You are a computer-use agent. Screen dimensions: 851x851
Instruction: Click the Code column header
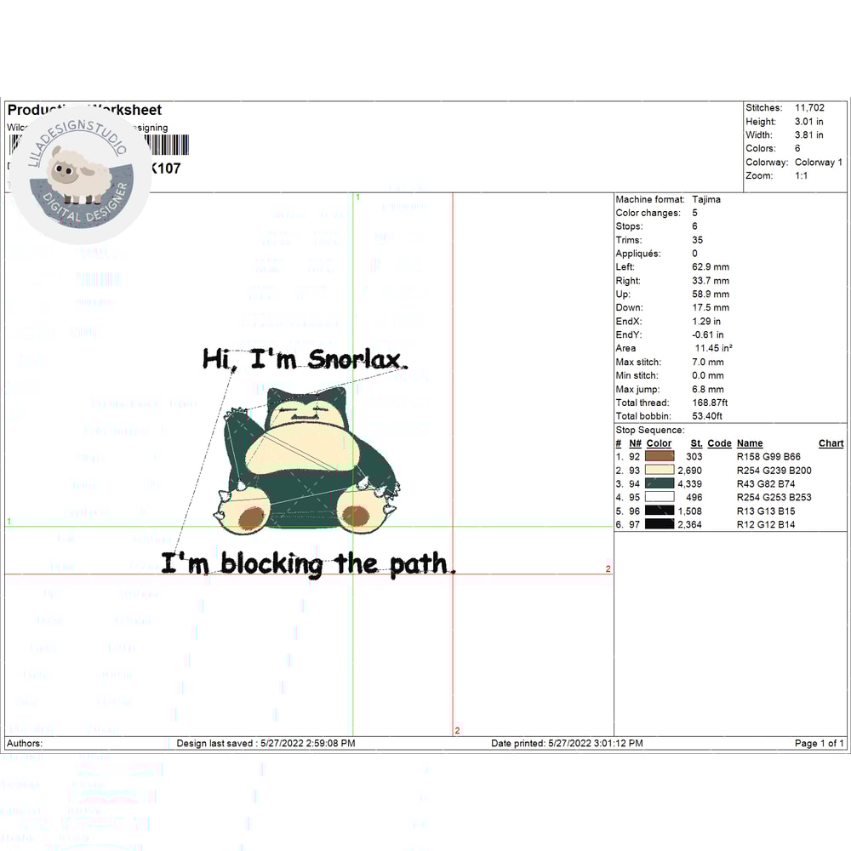coord(719,443)
